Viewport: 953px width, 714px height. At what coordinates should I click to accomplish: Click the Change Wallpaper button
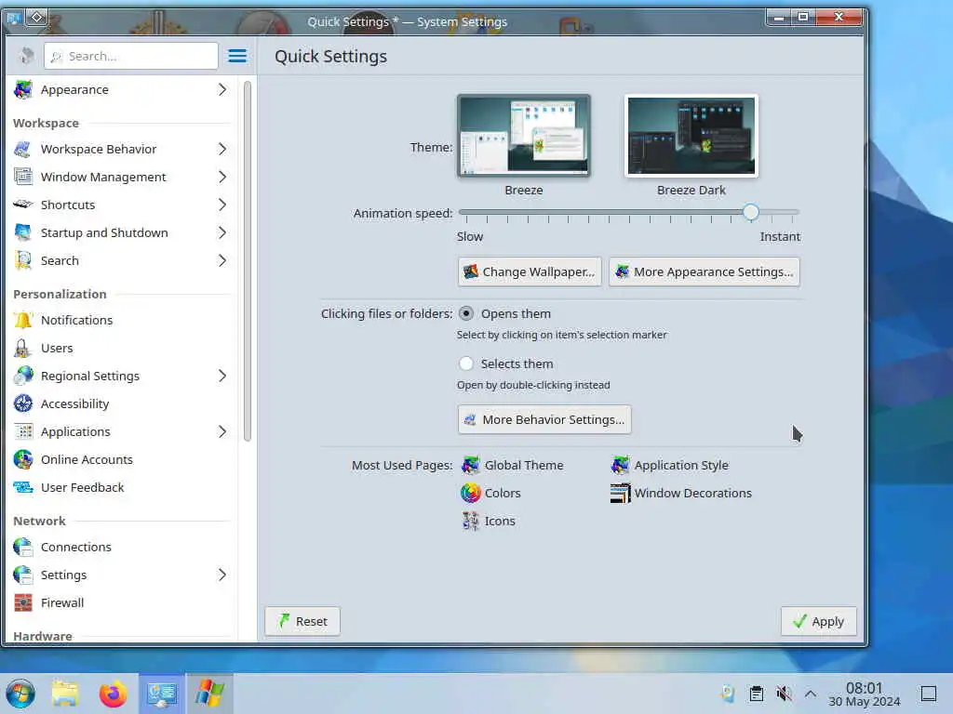pos(530,272)
